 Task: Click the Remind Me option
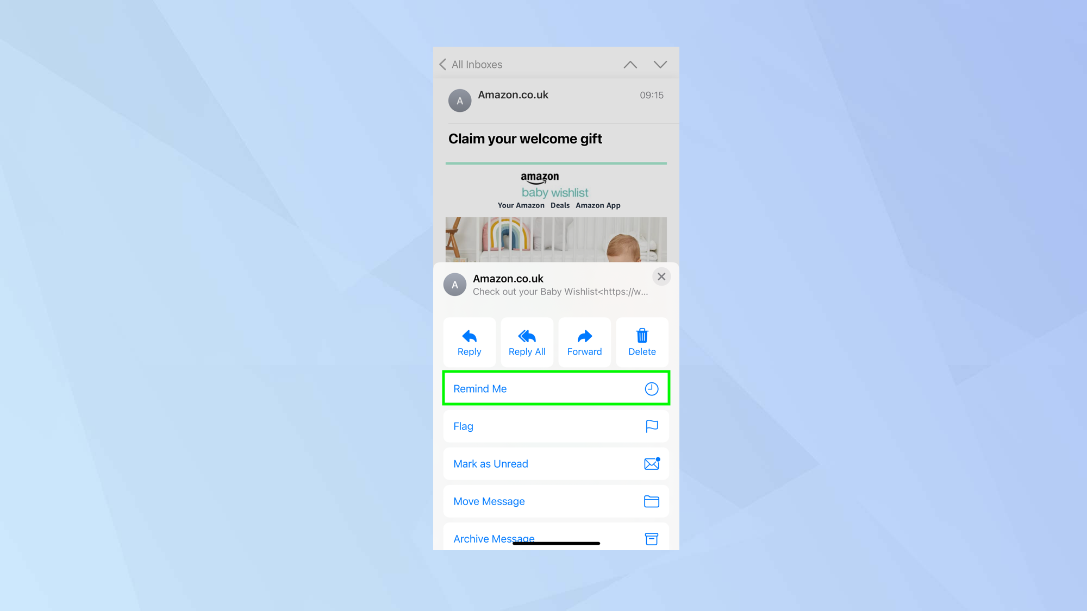[x=555, y=388]
